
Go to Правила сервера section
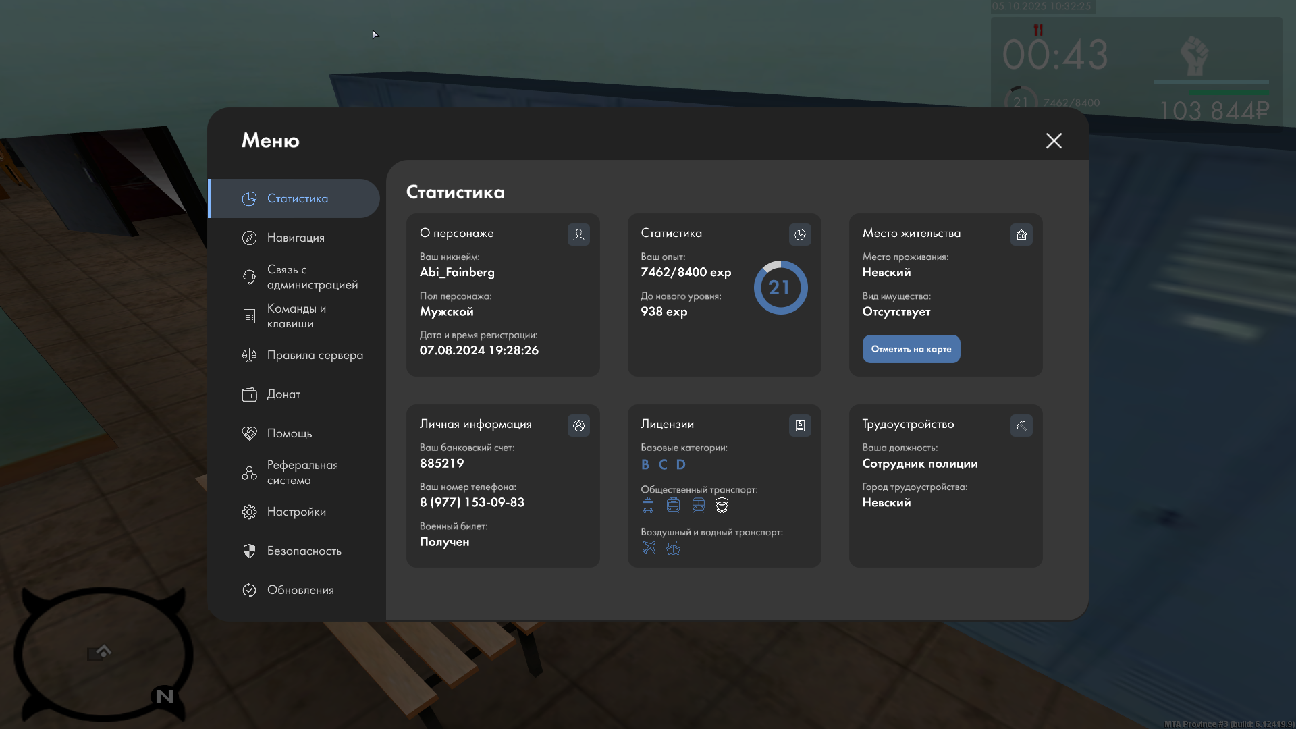[314, 355]
